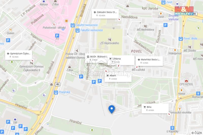Click the Lékárna pharmacy info card

pyautogui.click(x=121, y=60)
